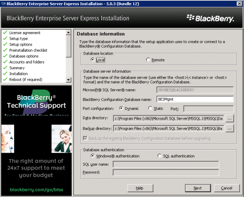Click the checkmark beside Summary
Screen dimensions: 244x197
5,67
